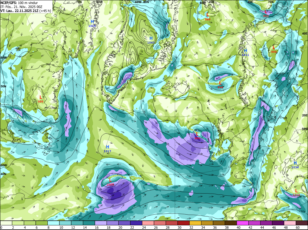Click the 'VT: Lau.. 22.11.2025 21Z (+45 h)' line
308x230 pixels.
coord(26,10)
